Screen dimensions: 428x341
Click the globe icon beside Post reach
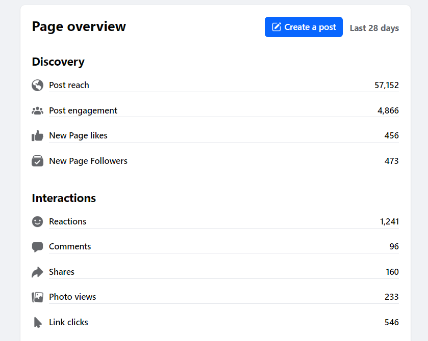coord(37,85)
